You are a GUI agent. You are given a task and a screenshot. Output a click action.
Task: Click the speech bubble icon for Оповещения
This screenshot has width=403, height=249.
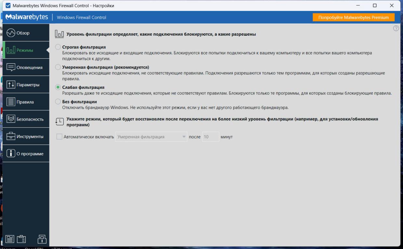click(11, 67)
